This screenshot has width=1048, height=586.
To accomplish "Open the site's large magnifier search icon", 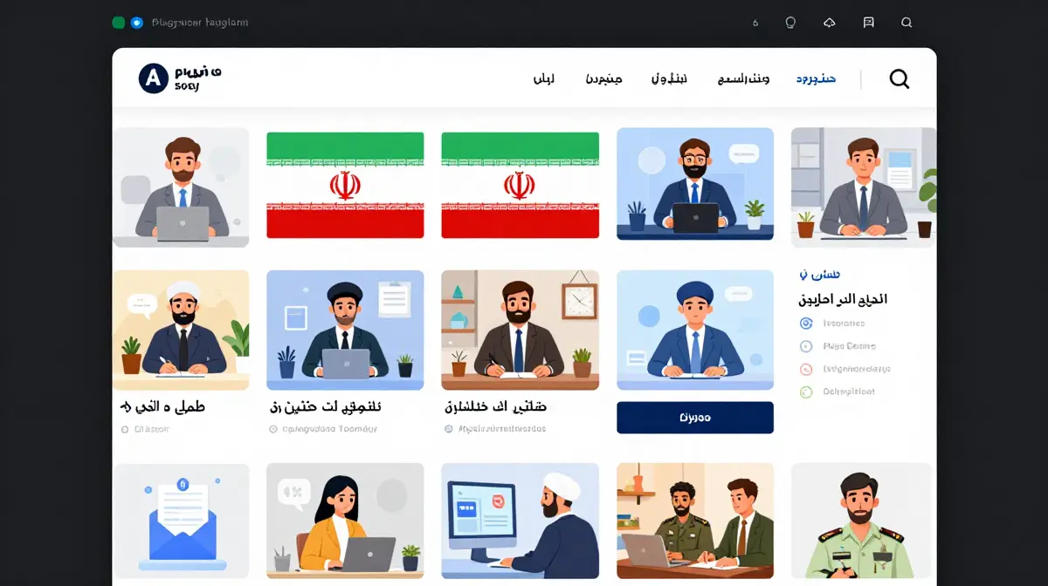I will [x=900, y=79].
